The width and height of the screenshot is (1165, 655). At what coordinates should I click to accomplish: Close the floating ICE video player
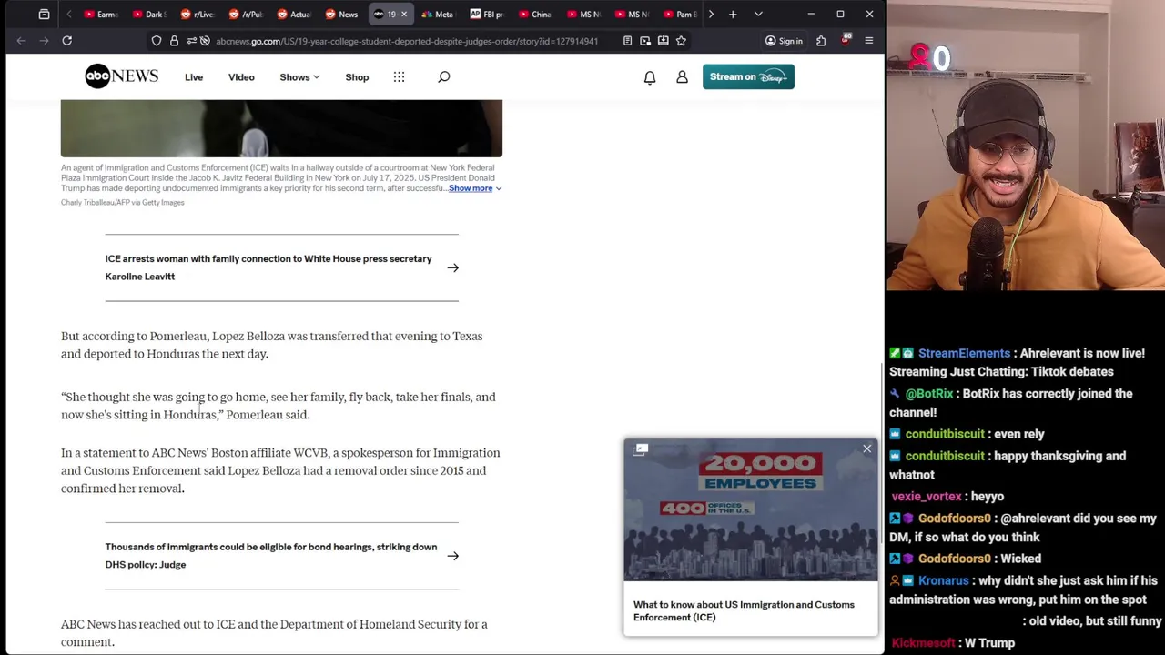(x=866, y=448)
